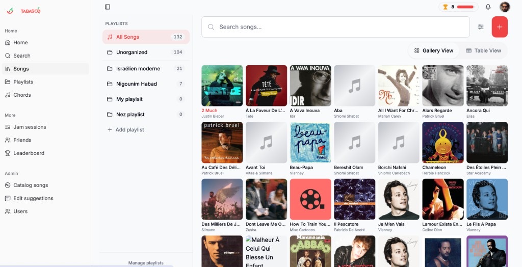Click the Playlists sidebar folder icon
The height and width of the screenshot is (267, 522).
click(x=8, y=82)
